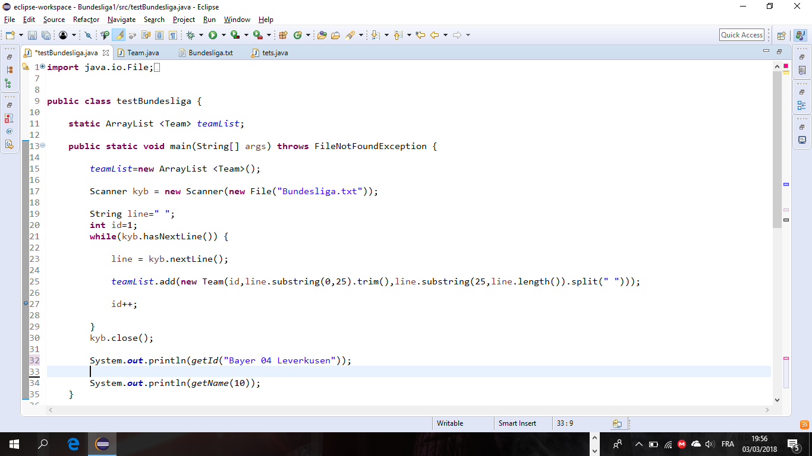Click the lightbulb quick-fix marker on line 1
Screen dimensions: 812x456
26,67
